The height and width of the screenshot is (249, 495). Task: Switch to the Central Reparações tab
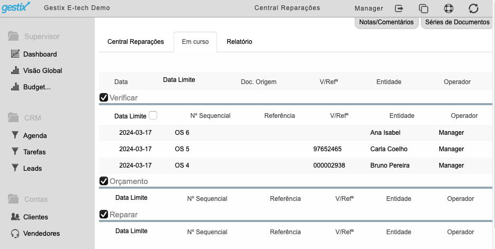pos(136,42)
